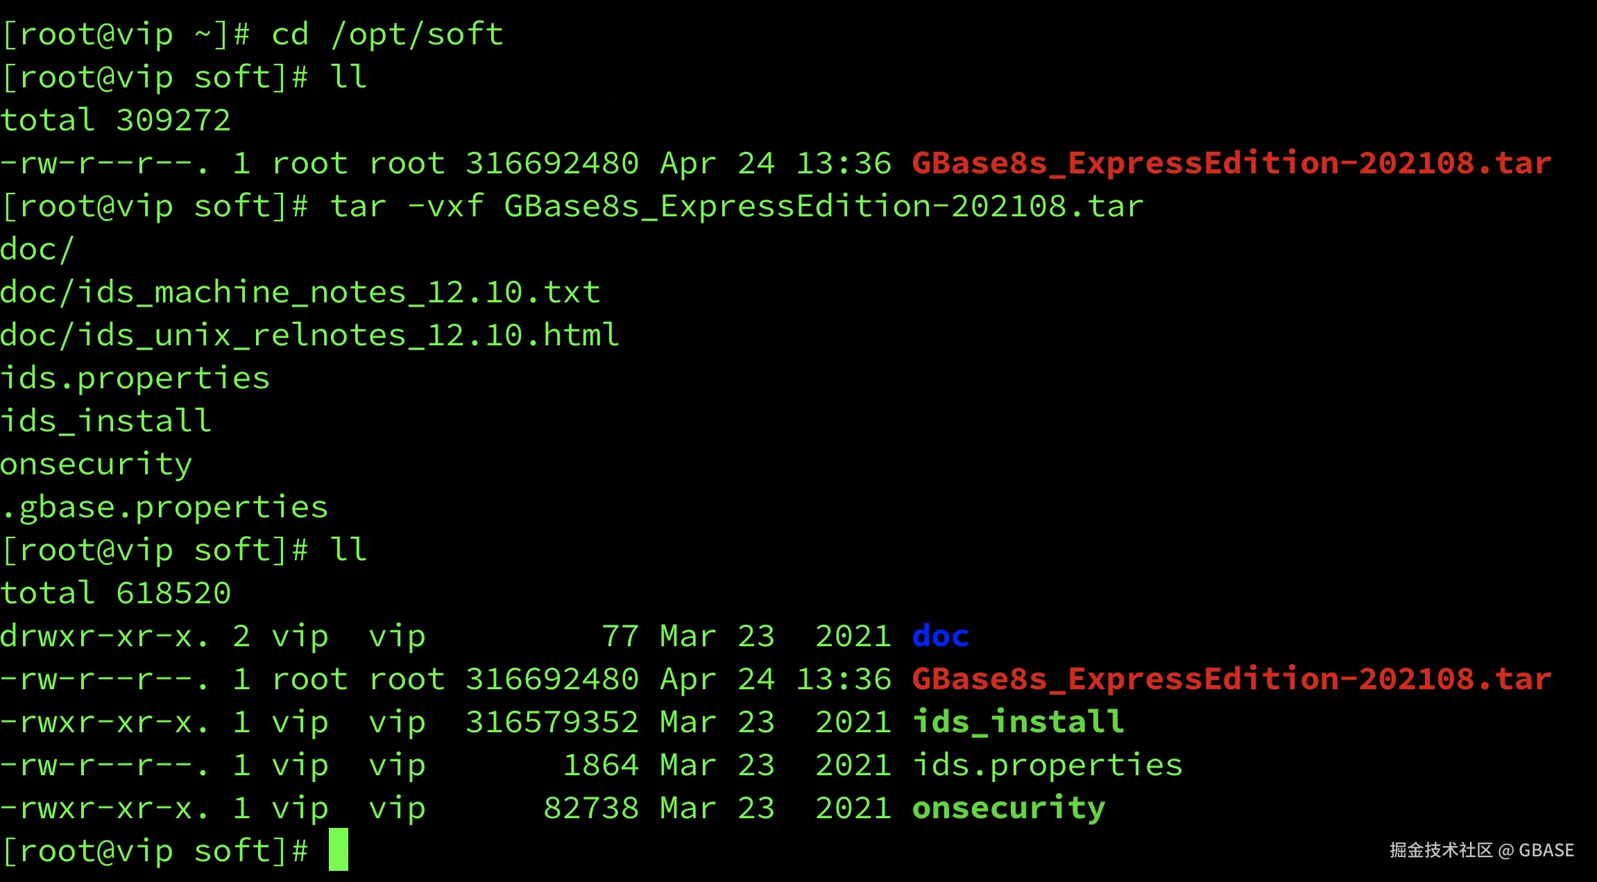Click the red GBase8s tar filename in first listing
Screen dimensions: 1597x882
click(1232, 163)
